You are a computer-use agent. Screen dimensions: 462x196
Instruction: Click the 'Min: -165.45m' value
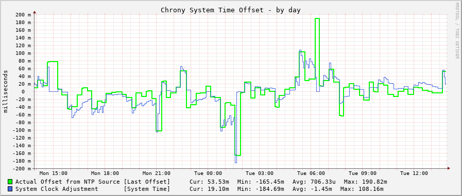pos(261,182)
